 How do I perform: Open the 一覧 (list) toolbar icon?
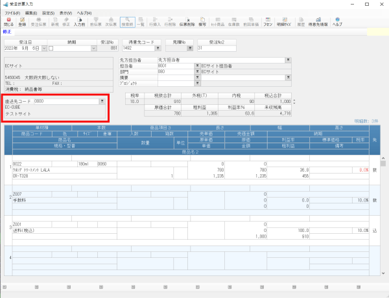point(141,22)
